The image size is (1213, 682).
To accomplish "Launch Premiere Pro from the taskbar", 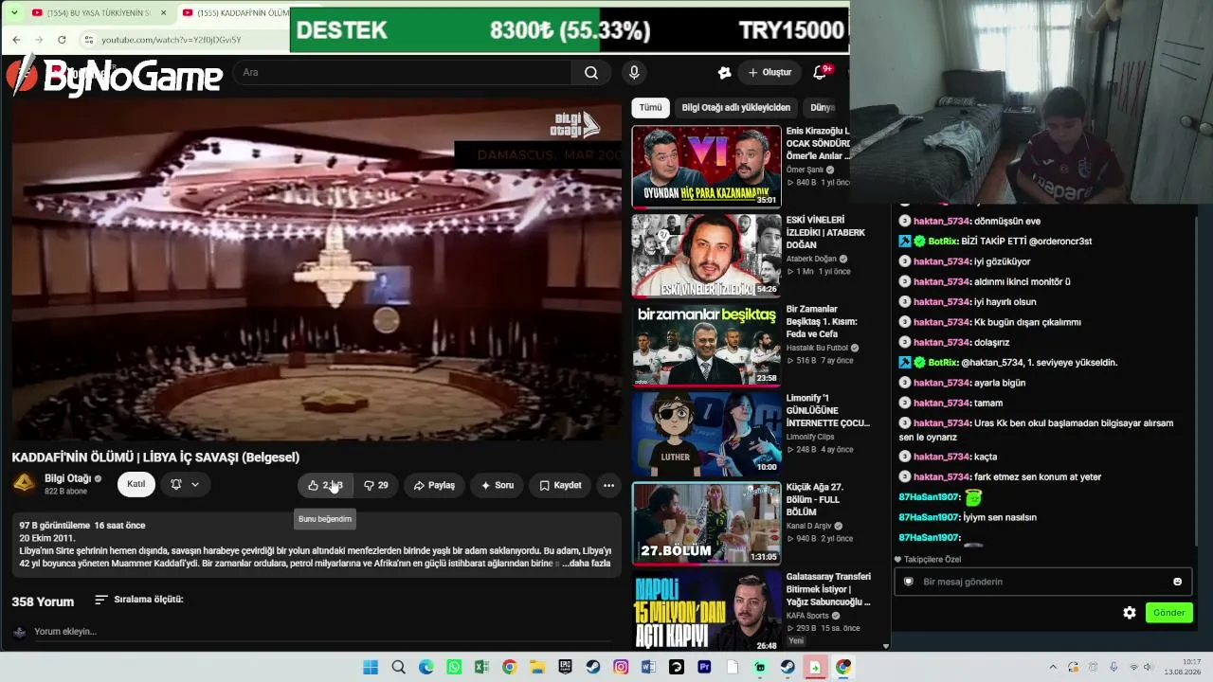I will [704, 667].
